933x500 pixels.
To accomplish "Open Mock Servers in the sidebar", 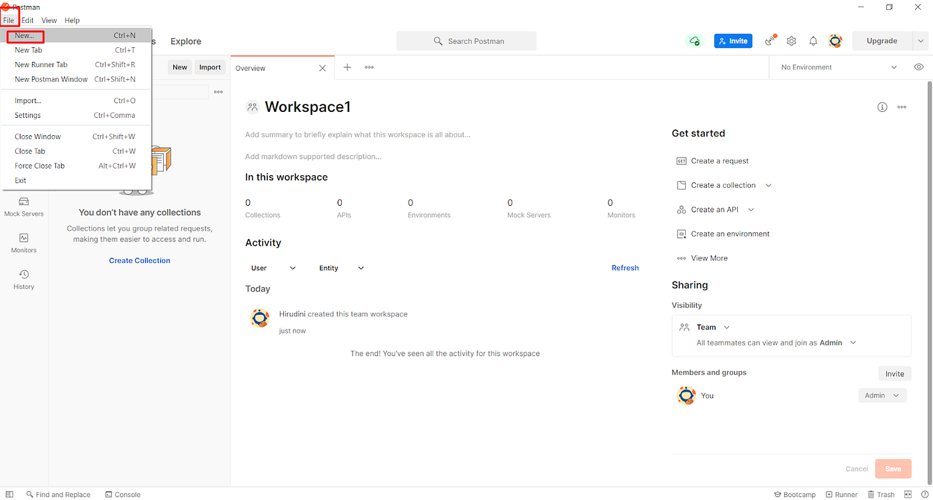I will 24,207.
